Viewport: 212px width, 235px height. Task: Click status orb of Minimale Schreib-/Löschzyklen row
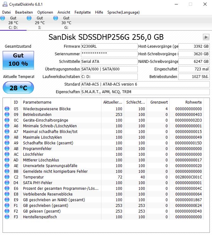7,126
